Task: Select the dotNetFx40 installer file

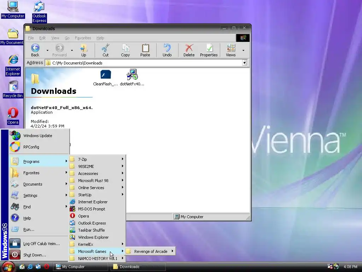Action: [x=132, y=78]
